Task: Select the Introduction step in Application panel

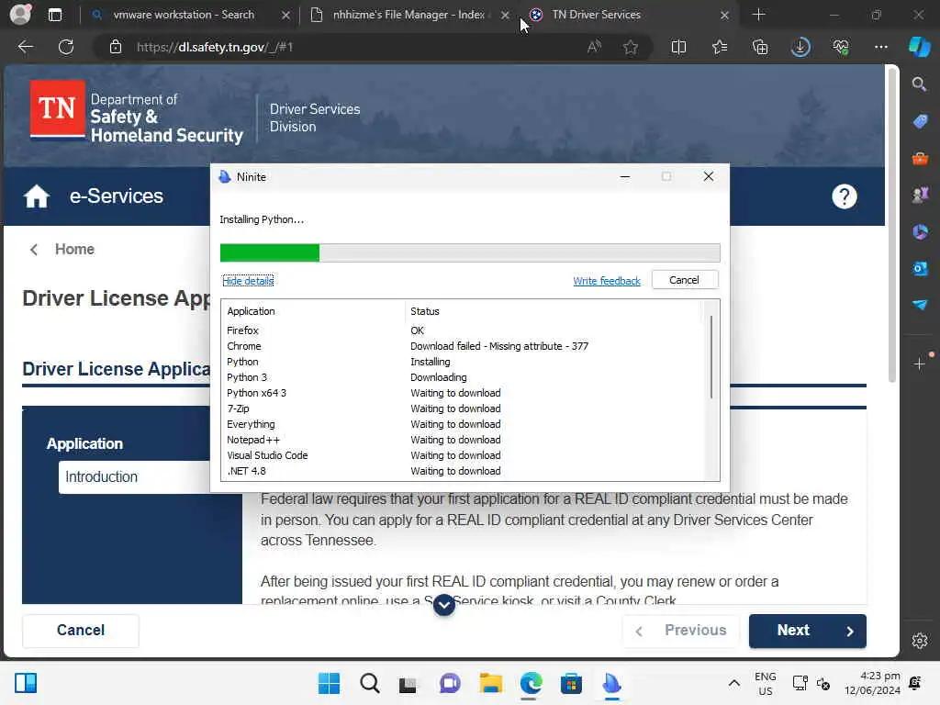Action: pos(134,477)
